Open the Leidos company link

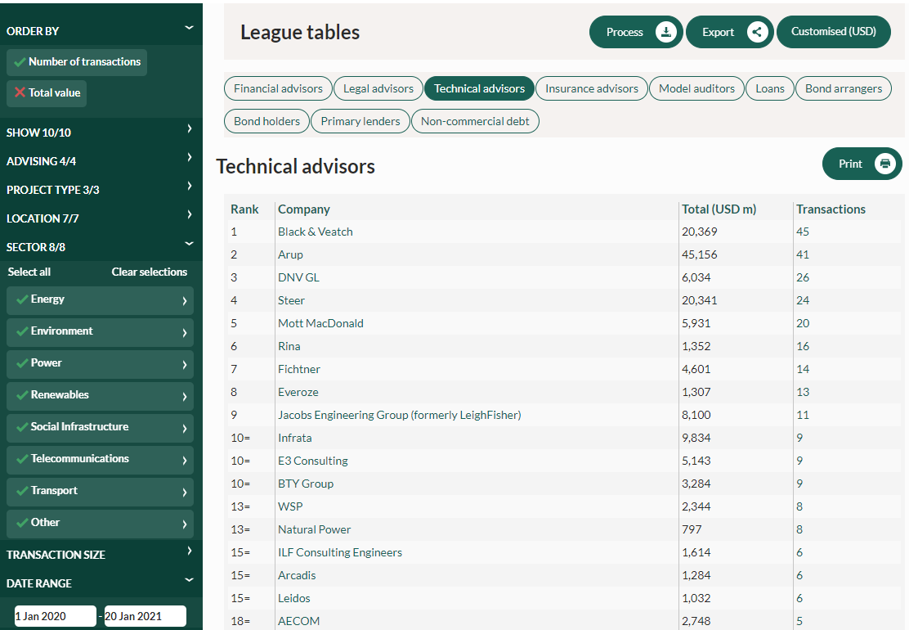(x=294, y=599)
